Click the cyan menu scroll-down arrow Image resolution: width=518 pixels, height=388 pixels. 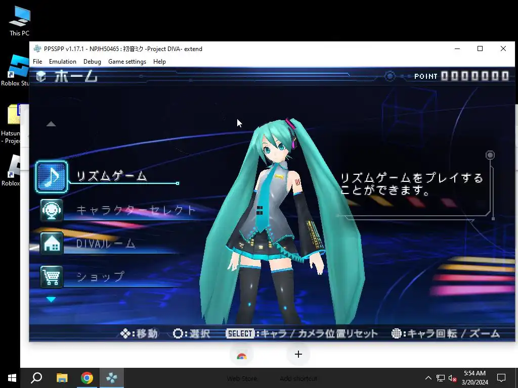click(51, 300)
